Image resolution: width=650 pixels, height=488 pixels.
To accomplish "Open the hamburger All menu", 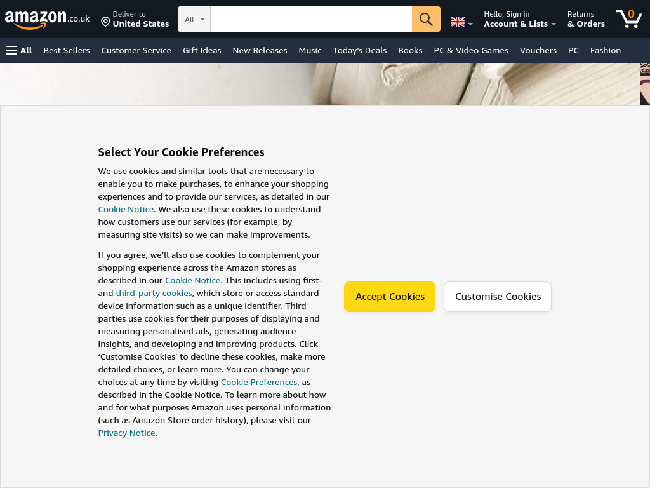I will [x=19, y=51].
